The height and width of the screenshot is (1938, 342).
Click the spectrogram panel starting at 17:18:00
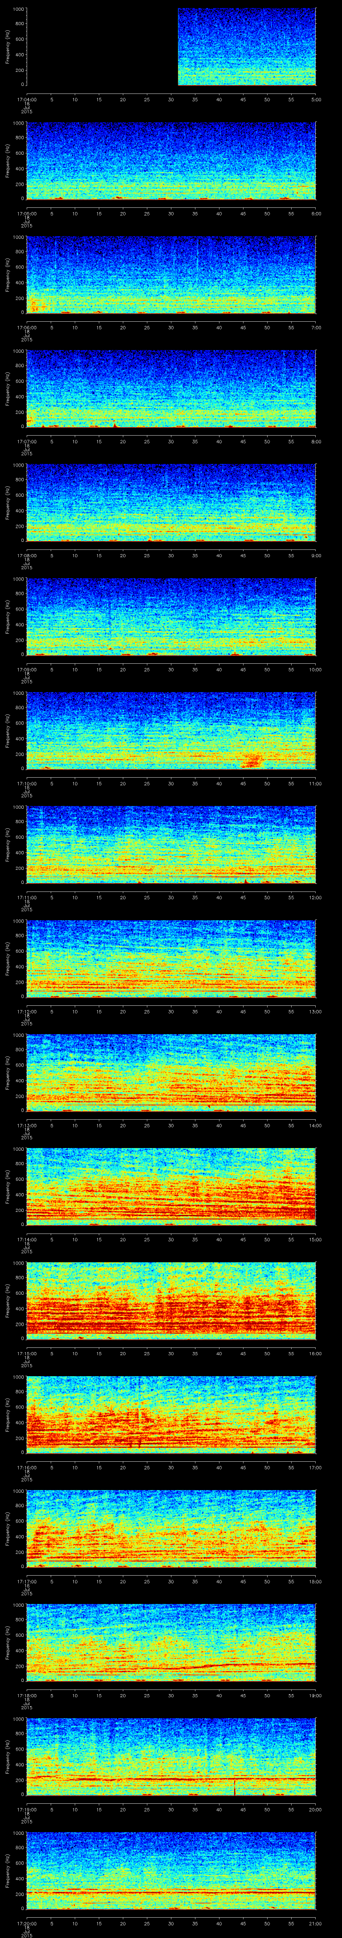(171, 1642)
